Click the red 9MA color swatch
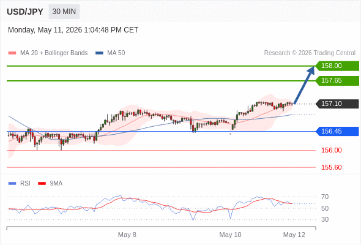 [x=42, y=184]
